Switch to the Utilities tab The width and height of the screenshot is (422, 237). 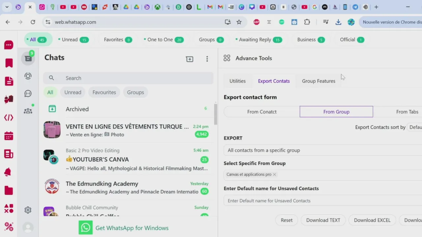[x=237, y=81]
